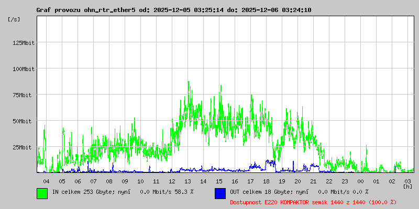419x209 pixels.
Task: Click the 25Mbit y-axis label
Action: pyautogui.click(x=25, y=147)
